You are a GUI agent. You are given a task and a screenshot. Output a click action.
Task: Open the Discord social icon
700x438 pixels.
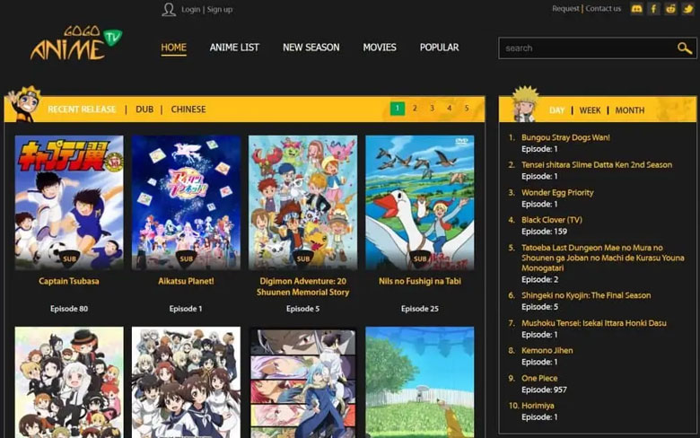click(x=636, y=8)
